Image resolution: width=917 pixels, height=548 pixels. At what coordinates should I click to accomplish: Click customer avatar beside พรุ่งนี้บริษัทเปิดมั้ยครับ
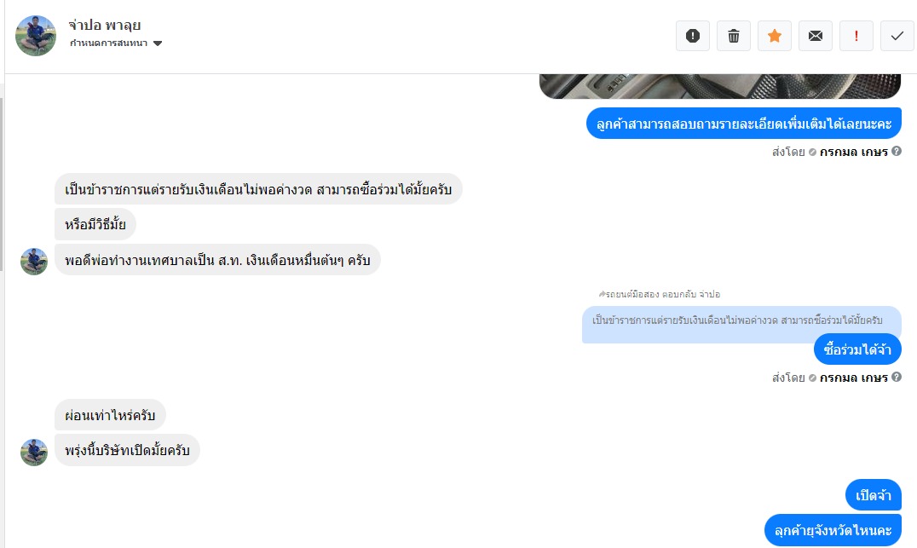[x=34, y=452]
